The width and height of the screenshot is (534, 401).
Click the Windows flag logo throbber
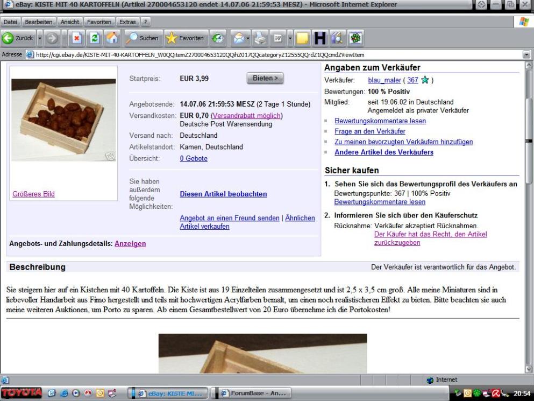click(x=523, y=22)
